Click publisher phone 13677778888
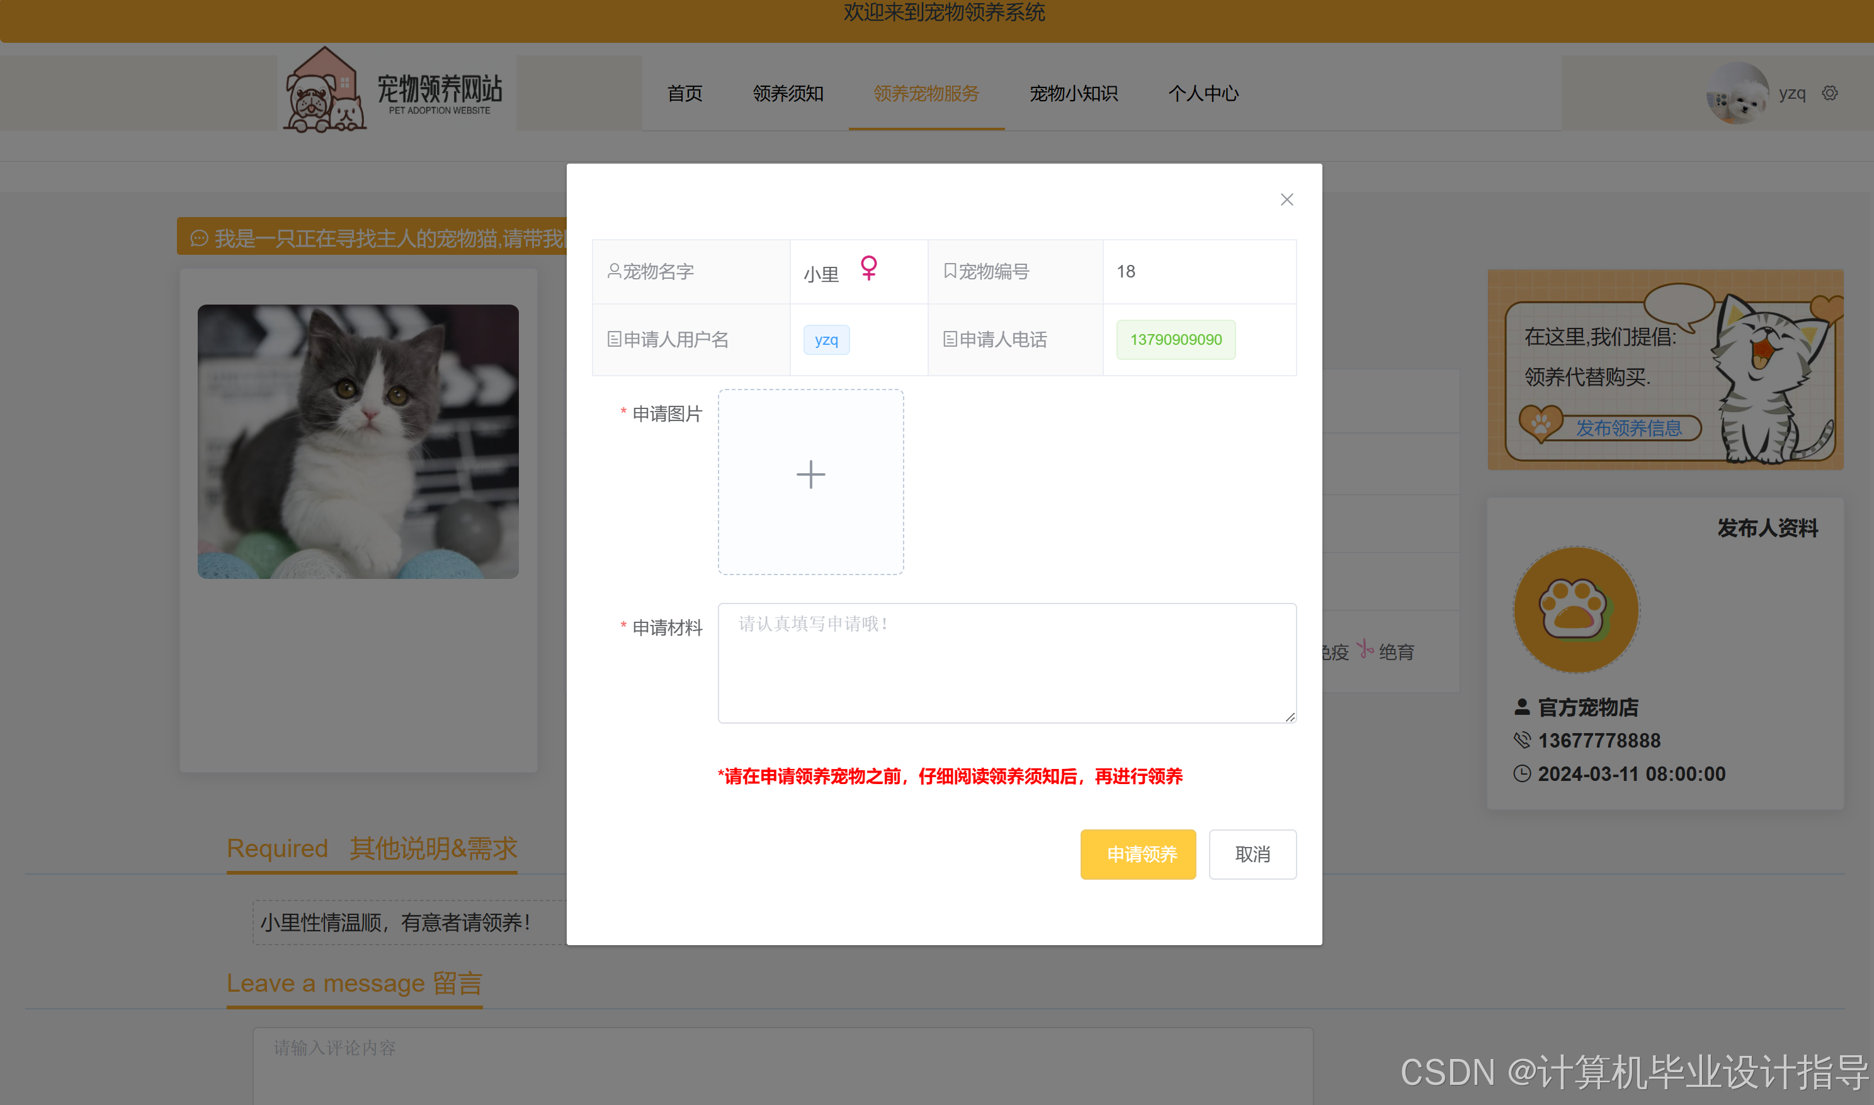Viewport: 1874px width, 1105px height. pyautogui.click(x=1599, y=740)
